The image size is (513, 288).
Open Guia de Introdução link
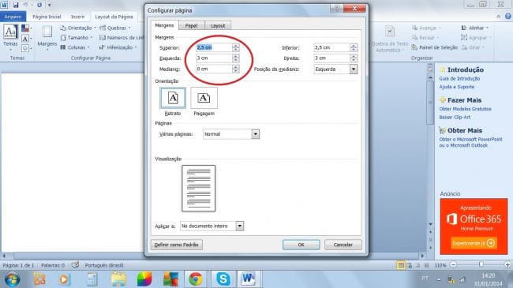pos(459,79)
